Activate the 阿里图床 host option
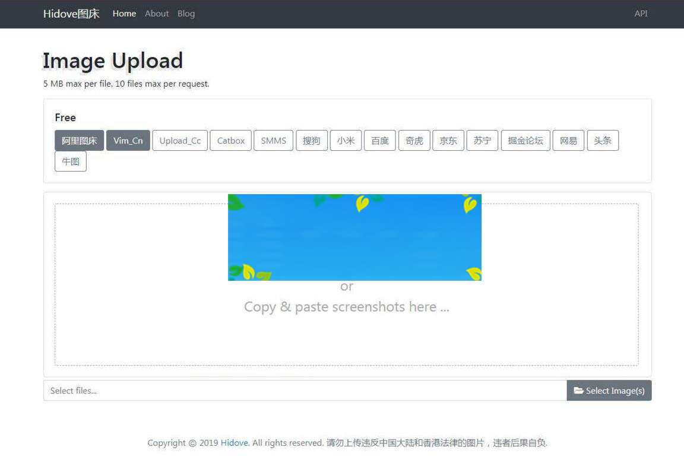Image resolution: width=684 pixels, height=463 pixels. pyautogui.click(x=79, y=141)
